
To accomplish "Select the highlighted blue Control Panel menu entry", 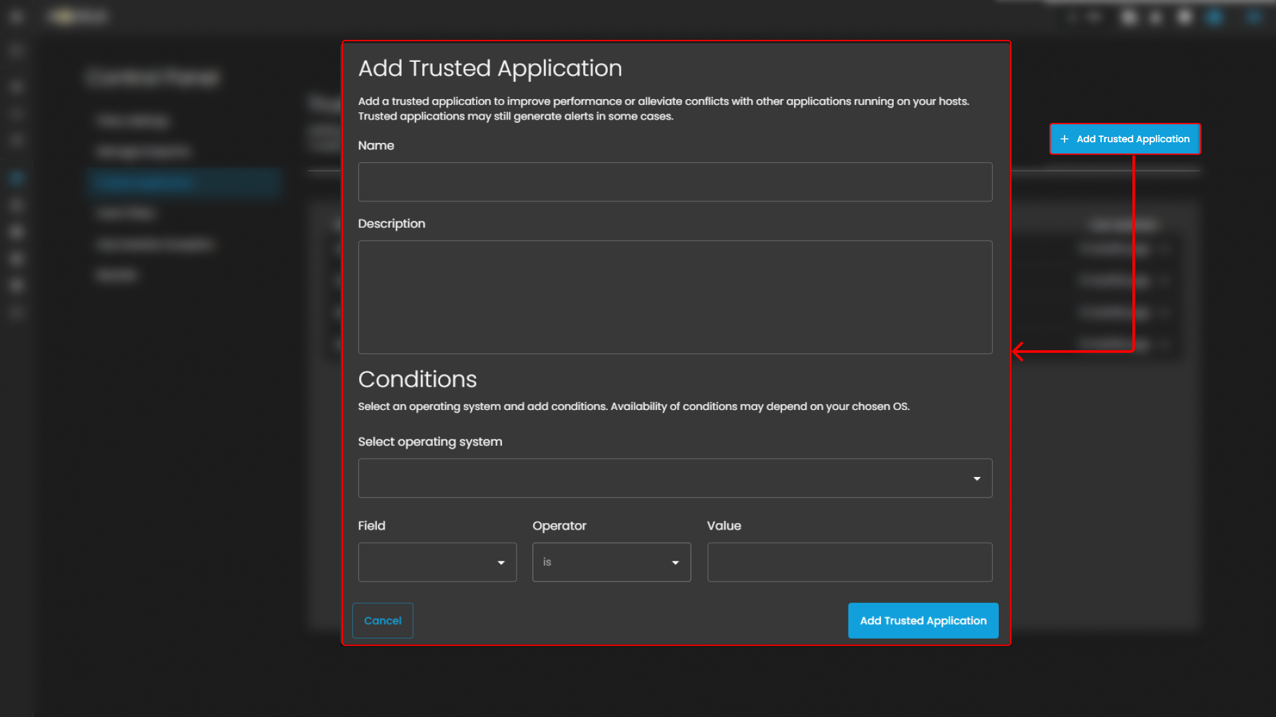I will [x=184, y=182].
